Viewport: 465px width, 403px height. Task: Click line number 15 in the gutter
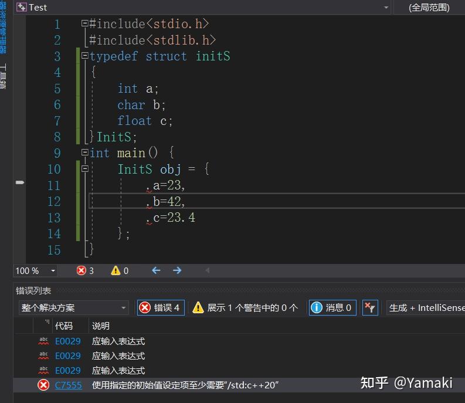click(54, 250)
